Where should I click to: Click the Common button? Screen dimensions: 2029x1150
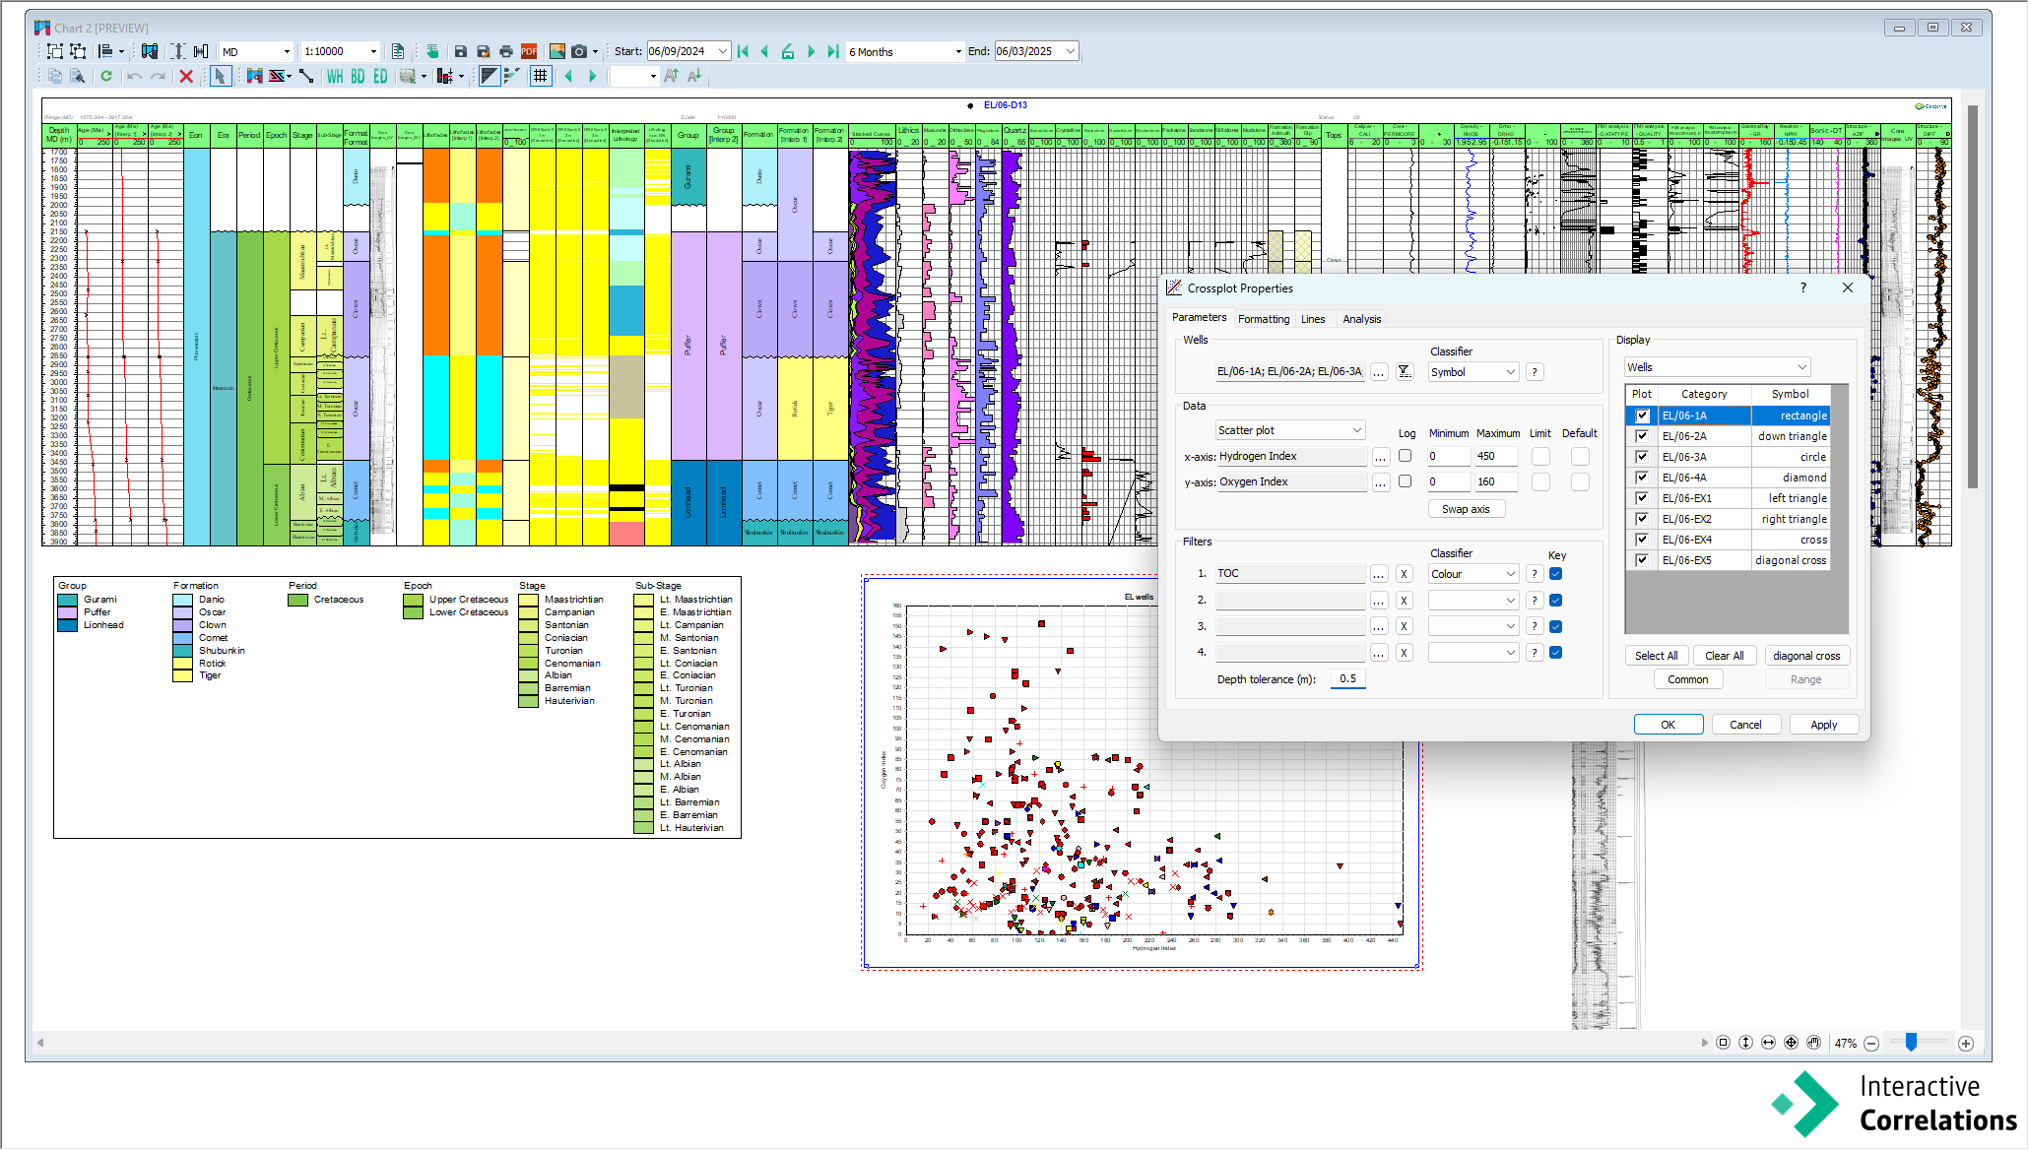[1688, 679]
